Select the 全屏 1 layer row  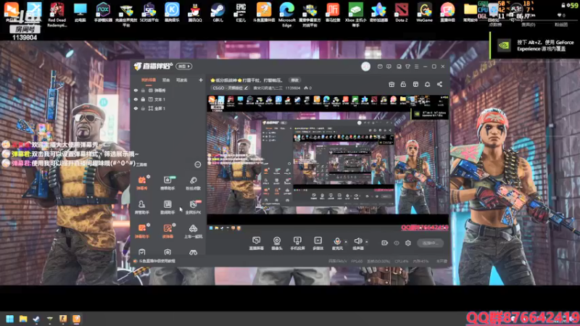[168, 109]
